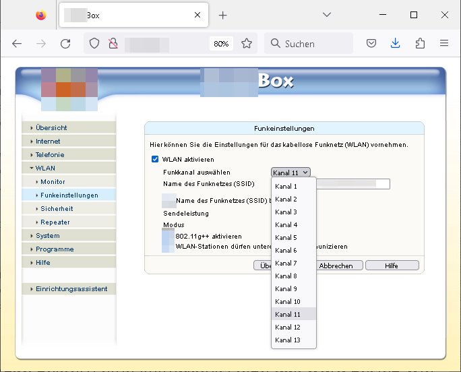Collapse the Funkkanal dropdown showing Kanal 11
This screenshot has width=461, height=372.
click(x=290, y=173)
